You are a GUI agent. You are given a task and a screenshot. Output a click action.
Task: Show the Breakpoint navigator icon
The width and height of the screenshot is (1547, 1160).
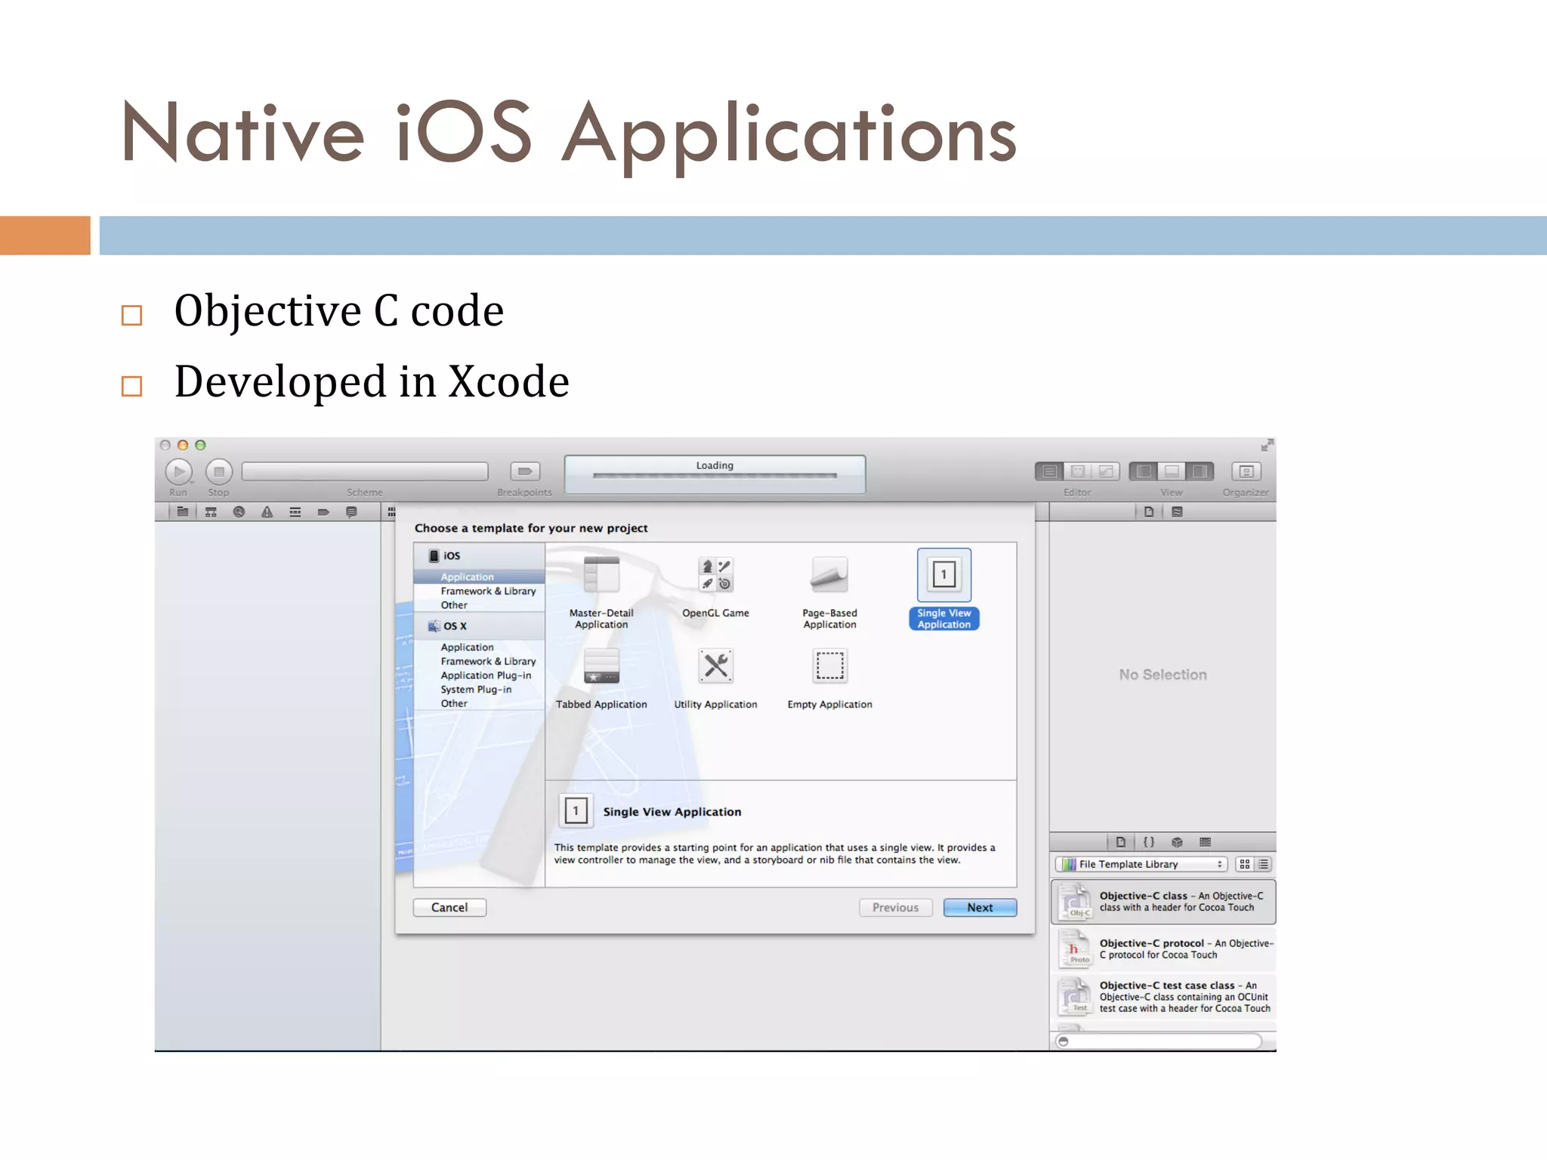(323, 512)
